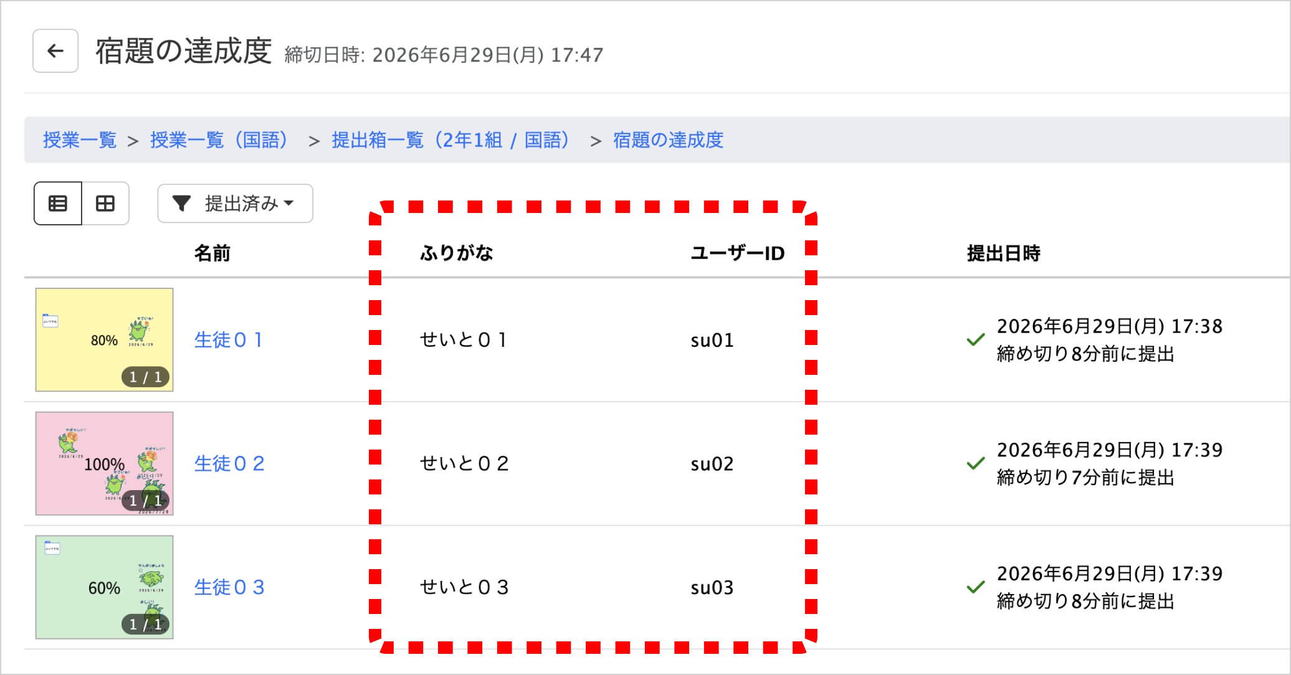1291x675 pixels.
Task: Click the funnel filter icon
Action: (181, 204)
